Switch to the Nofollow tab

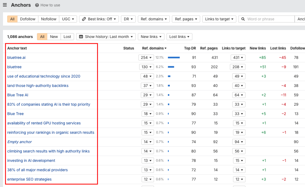click(x=49, y=19)
